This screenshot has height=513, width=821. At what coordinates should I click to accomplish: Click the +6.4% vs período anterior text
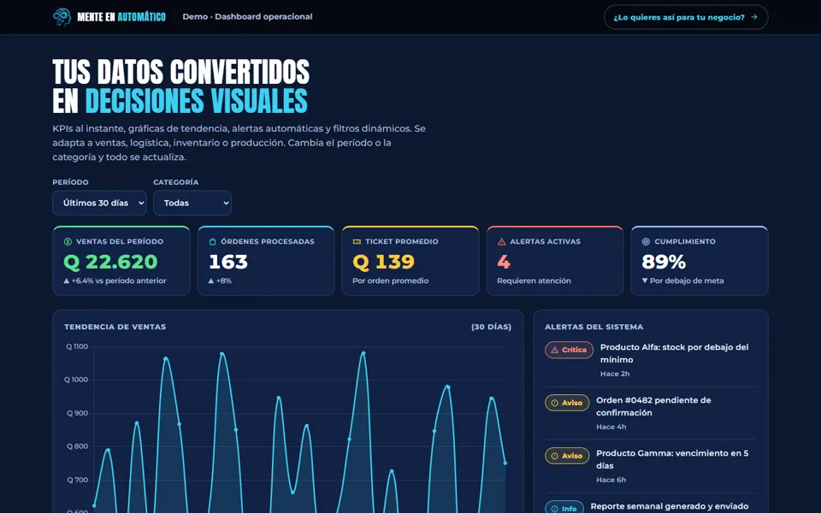coord(115,280)
